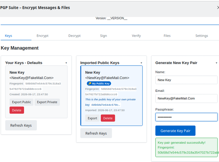Collapse the Generate New Key Pair panel arrow
Viewport: 219px width, 162px height.
point(216,63)
